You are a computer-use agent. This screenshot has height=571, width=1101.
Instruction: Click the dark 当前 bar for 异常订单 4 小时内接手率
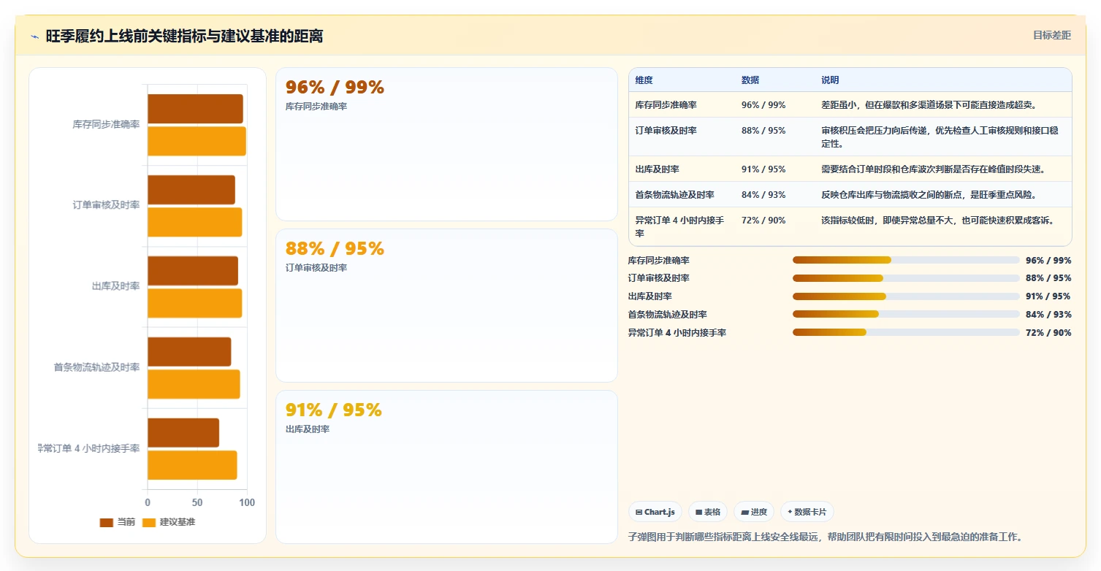pos(183,433)
